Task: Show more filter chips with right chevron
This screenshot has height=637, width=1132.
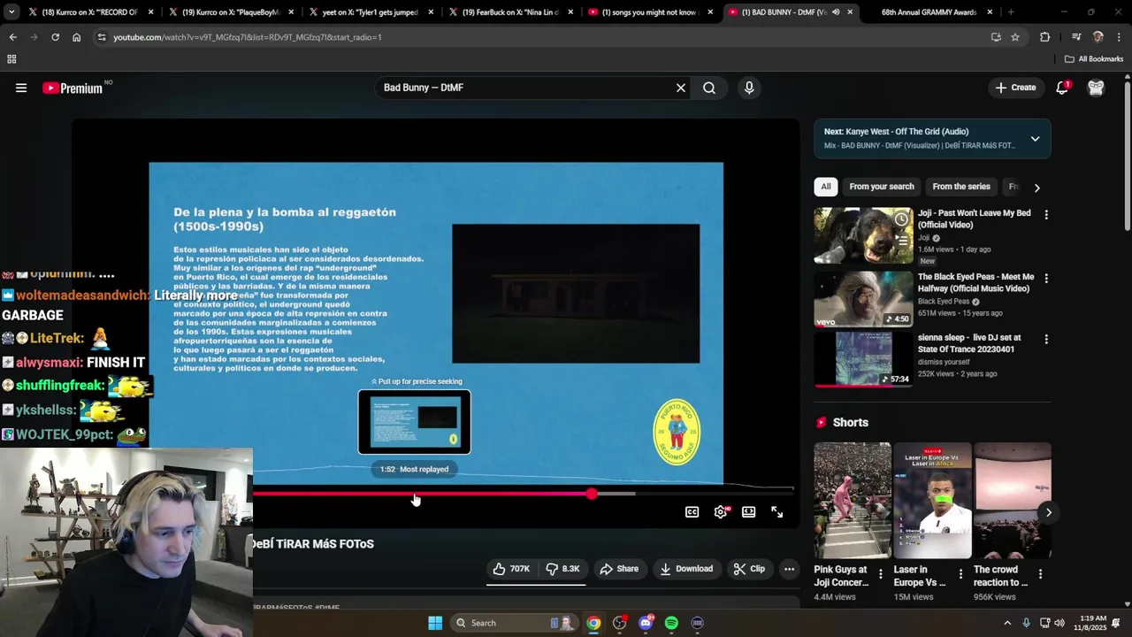Action: [x=1036, y=188]
